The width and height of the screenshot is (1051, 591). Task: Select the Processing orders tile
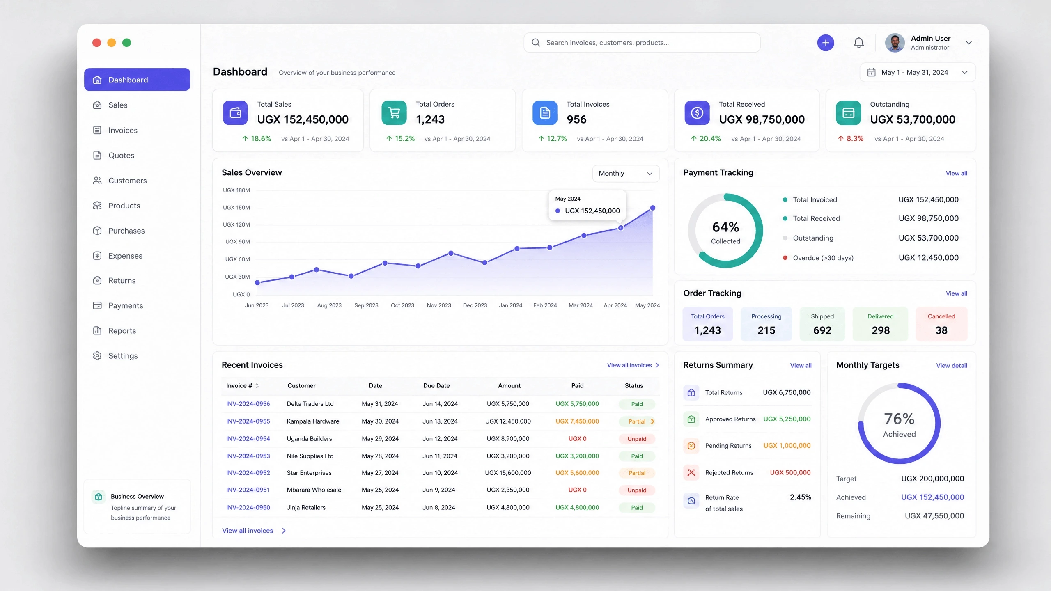(766, 324)
